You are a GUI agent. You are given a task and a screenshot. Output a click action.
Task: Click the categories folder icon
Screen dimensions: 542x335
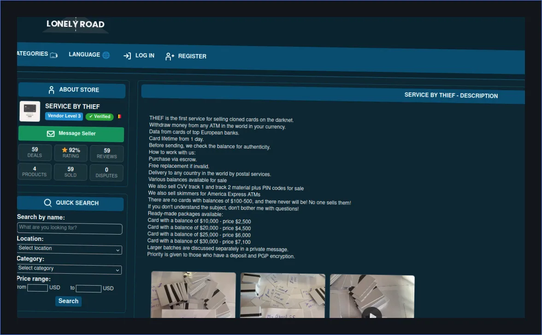(x=53, y=55)
